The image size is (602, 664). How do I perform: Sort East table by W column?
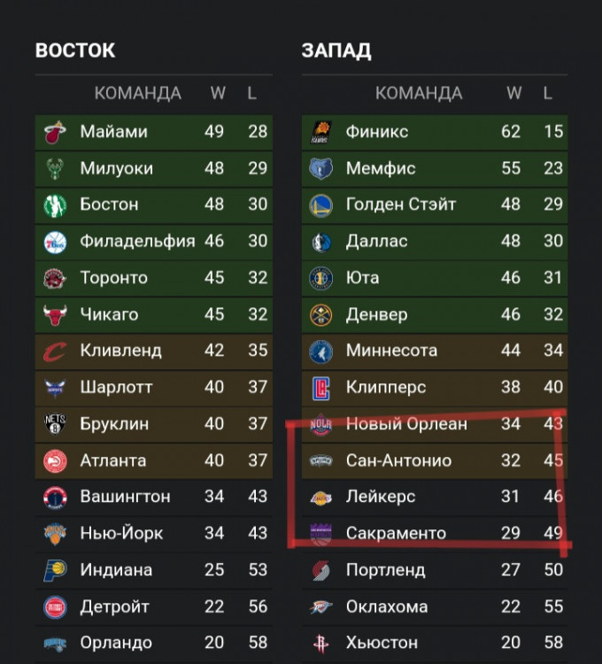(217, 93)
